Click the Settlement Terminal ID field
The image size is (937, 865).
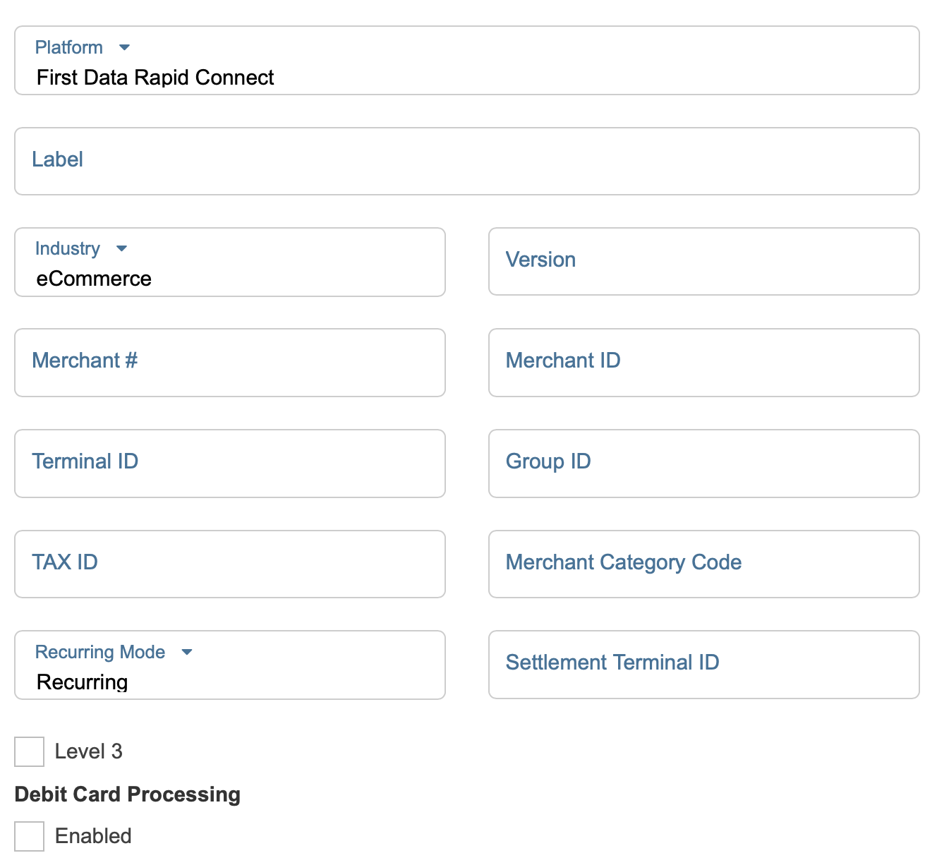(x=703, y=664)
